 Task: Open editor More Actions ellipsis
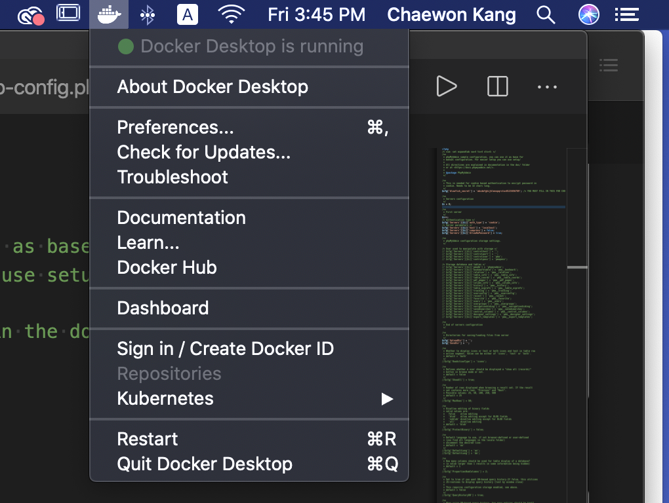548,87
